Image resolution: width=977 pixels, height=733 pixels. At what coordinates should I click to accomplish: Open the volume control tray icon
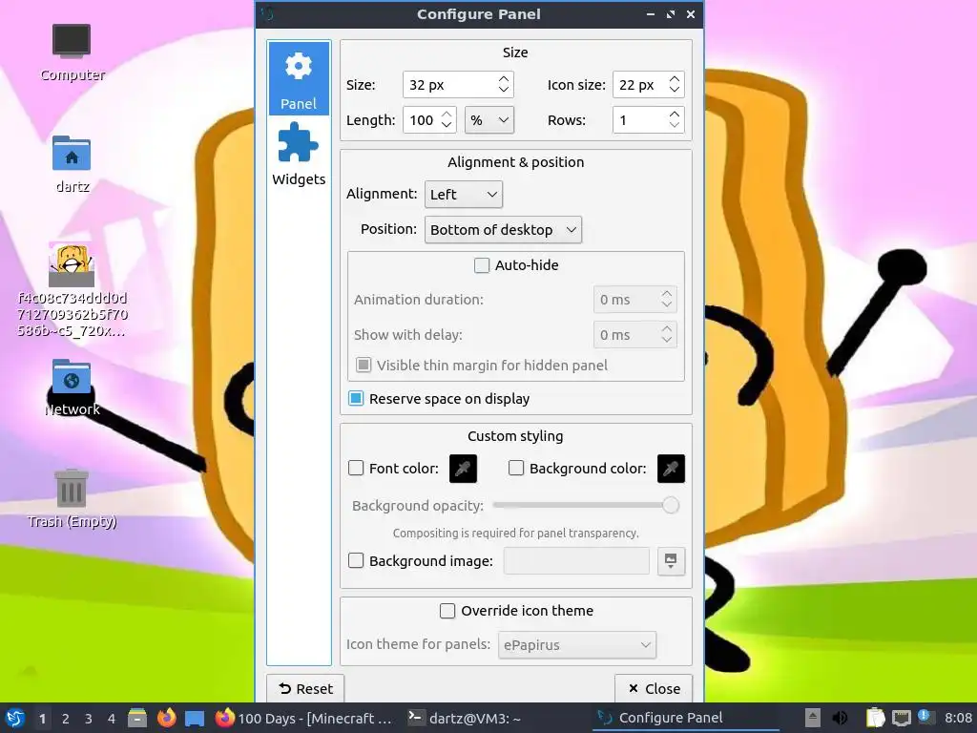click(x=840, y=718)
